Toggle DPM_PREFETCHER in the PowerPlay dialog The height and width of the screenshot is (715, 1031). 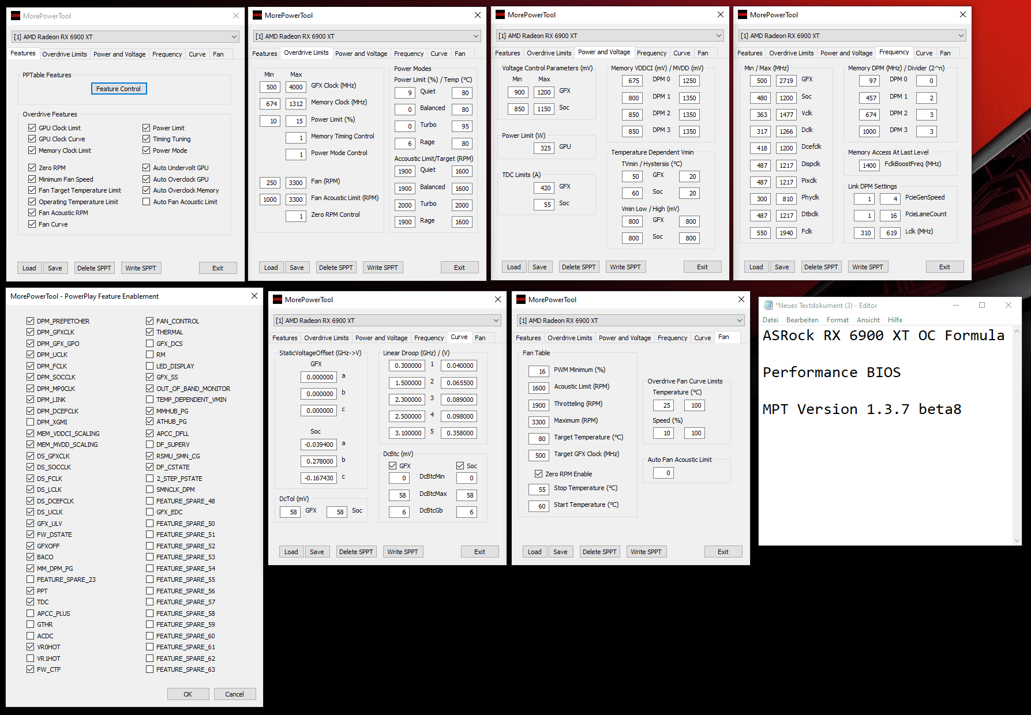coord(30,321)
